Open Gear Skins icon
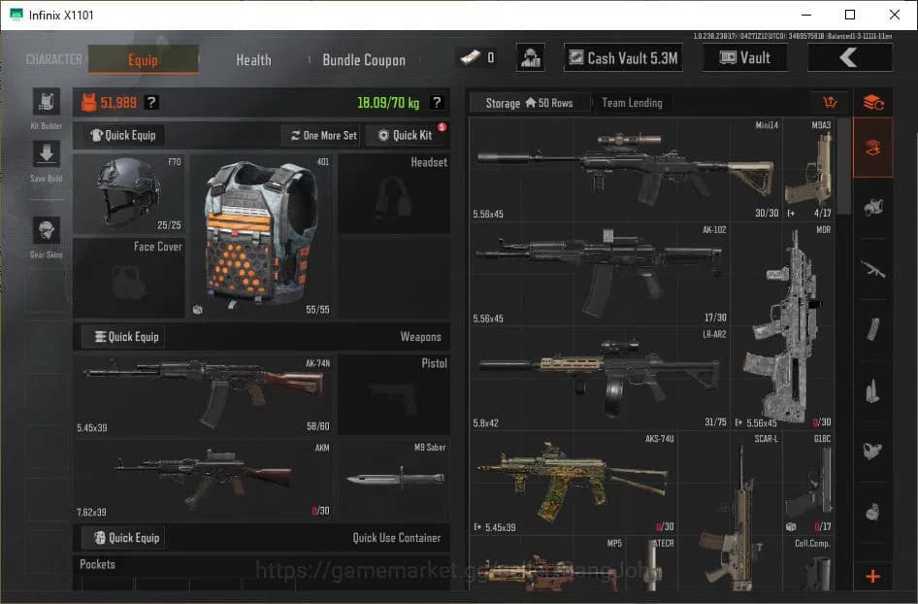 click(47, 231)
